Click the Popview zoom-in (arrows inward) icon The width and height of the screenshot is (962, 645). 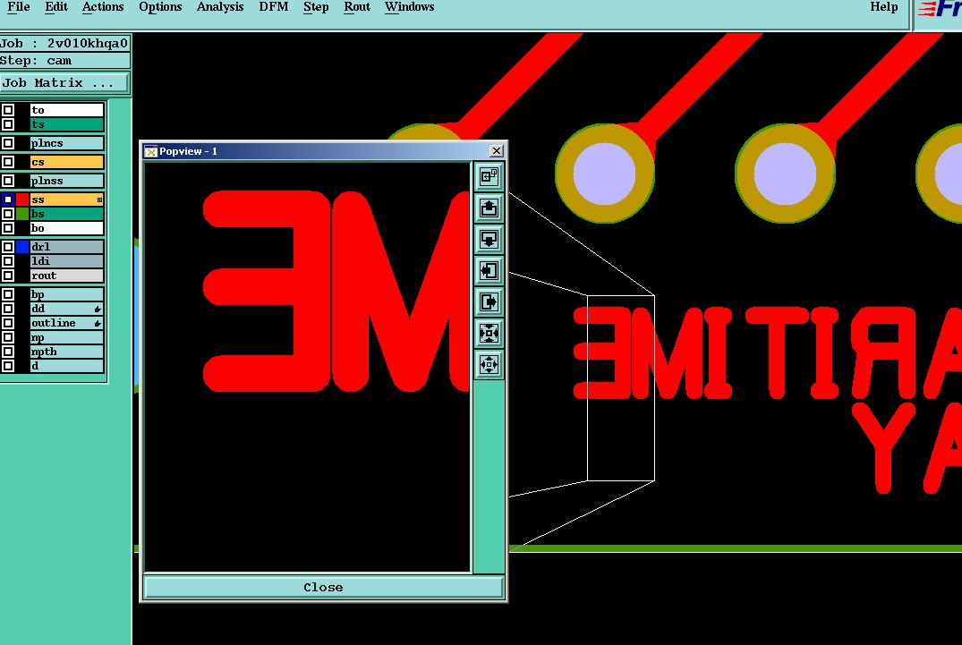(x=489, y=333)
